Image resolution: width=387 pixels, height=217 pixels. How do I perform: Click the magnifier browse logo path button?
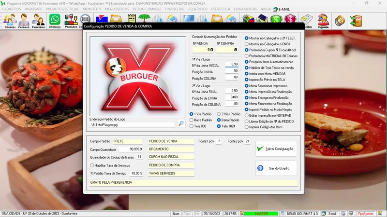coord(181,123)
